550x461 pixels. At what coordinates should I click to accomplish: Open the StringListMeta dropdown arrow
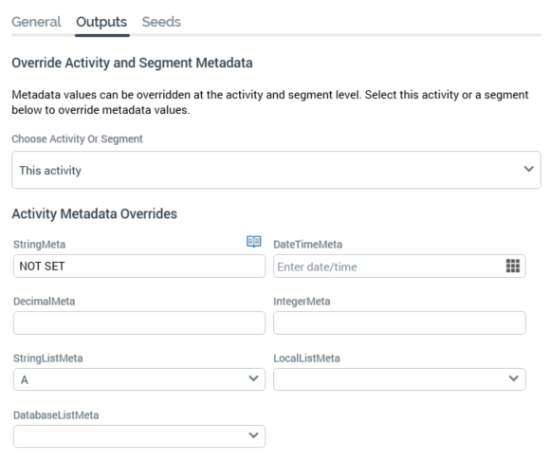point(253,378)
